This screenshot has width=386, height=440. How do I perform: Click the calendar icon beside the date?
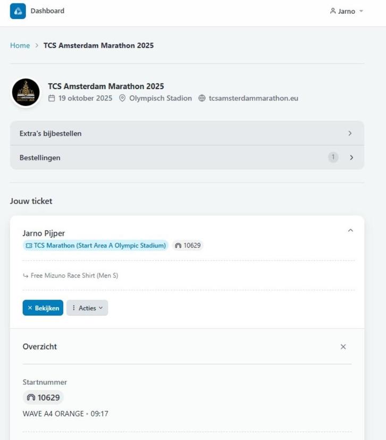tap(52, 98)
